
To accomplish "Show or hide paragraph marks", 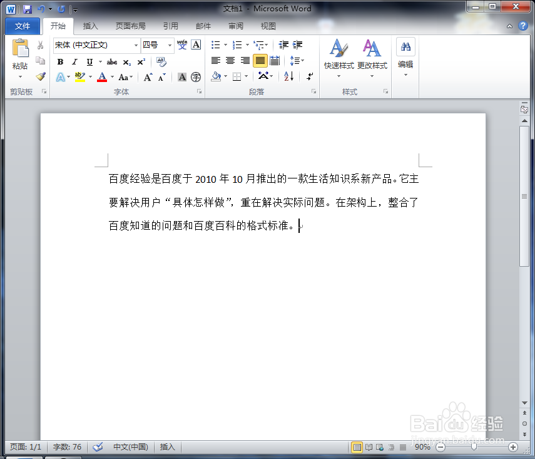I will click(310, 76).
